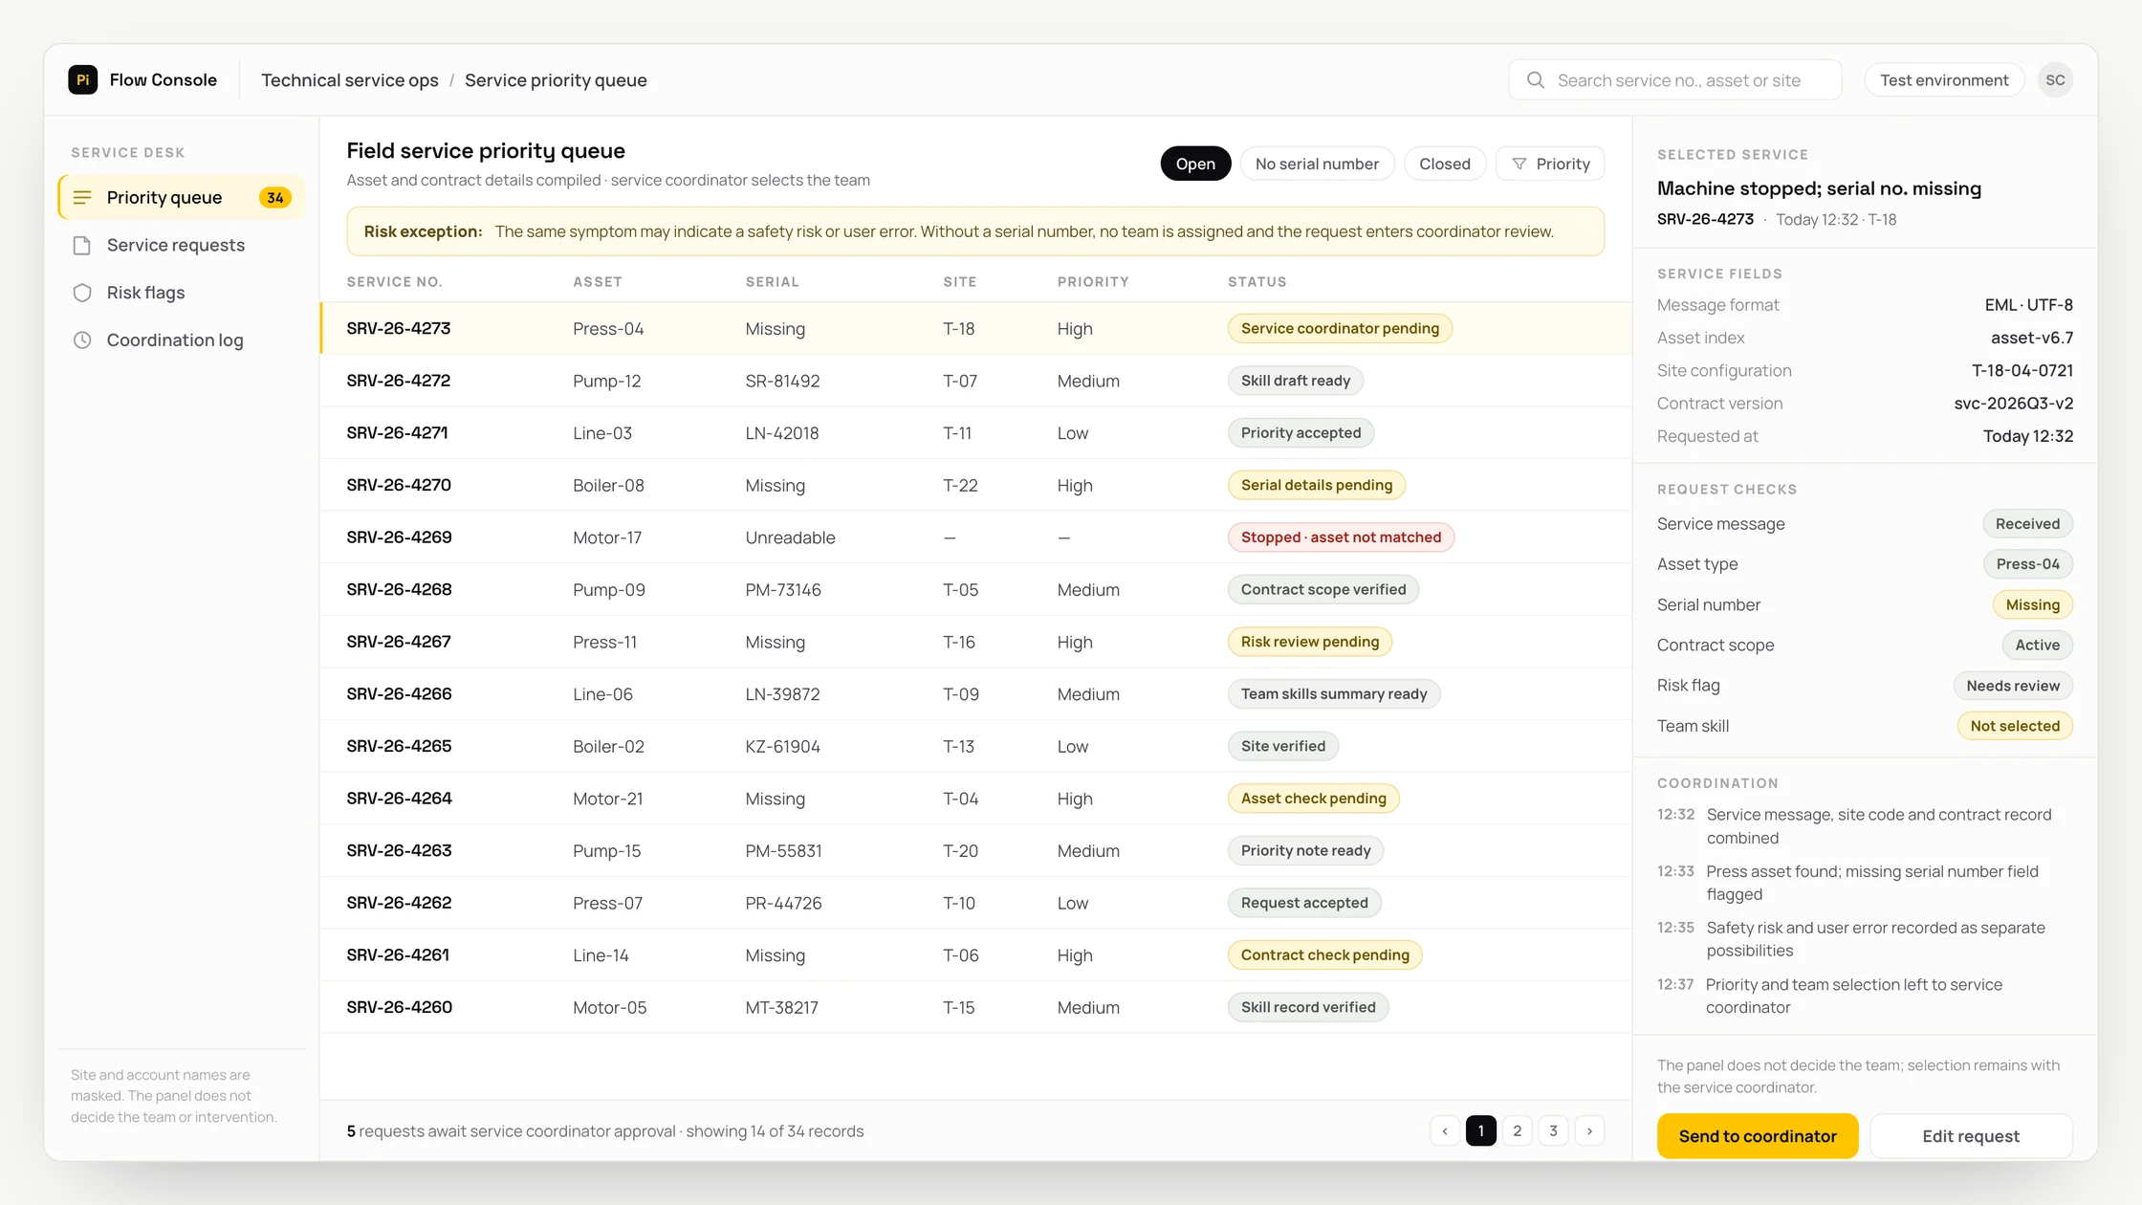Click site configuration T-18-04-0721 value

pos(2022,371)
